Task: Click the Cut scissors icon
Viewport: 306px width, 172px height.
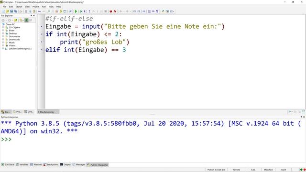Action: pyautogui.click(x=26, y=11)
